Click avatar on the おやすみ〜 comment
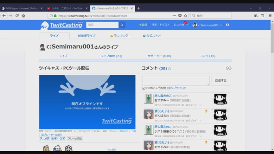Screen dimensions: 274x154 tap(149, 99)
